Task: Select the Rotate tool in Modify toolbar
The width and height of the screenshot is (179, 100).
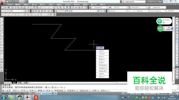Action: point(177,36)
